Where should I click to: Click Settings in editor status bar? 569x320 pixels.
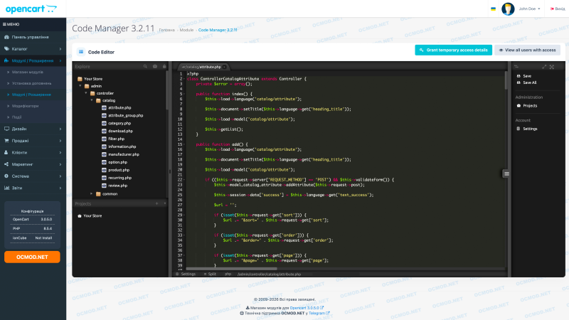[x=186, y=274]
